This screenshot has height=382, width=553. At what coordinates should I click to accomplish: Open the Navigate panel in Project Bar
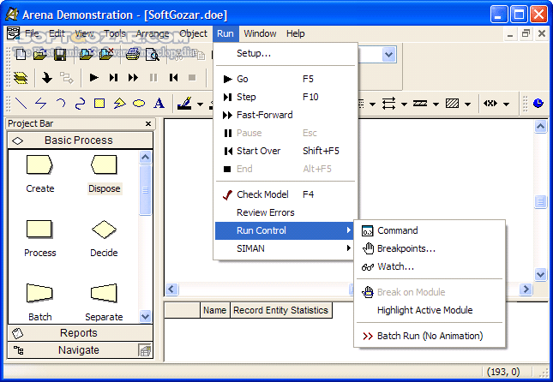point(78,349)
